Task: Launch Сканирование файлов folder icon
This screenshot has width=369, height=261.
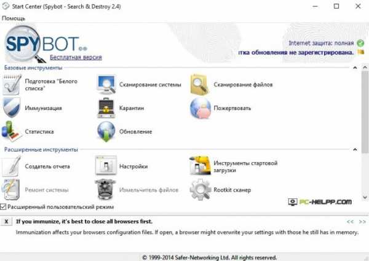Action: pos(200,84)
